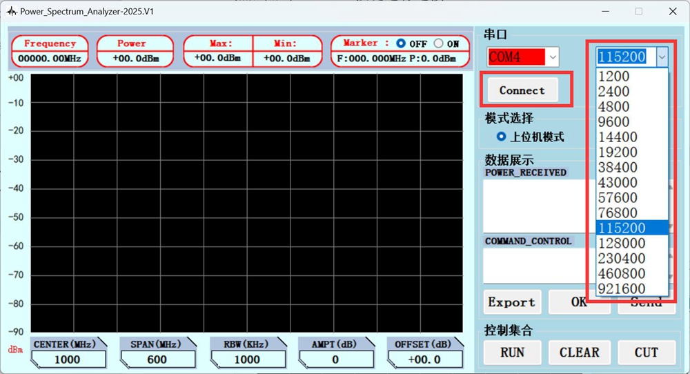
Task: Turn Marker ON radio button on
Action: tap(438, 43)
